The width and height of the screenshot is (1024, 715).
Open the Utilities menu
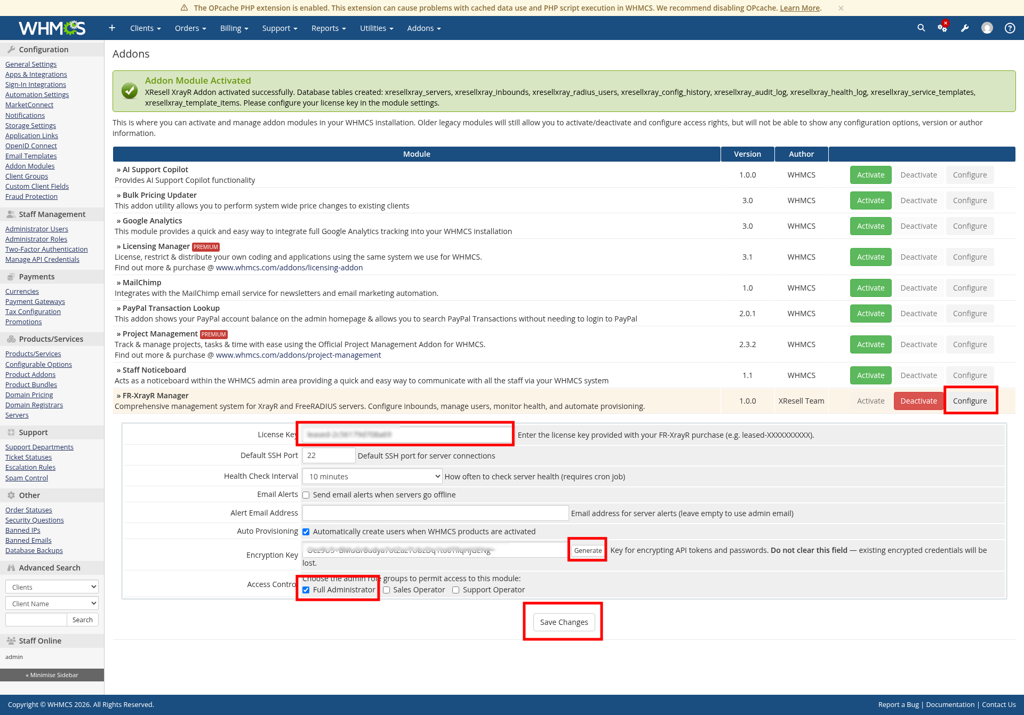377,28
